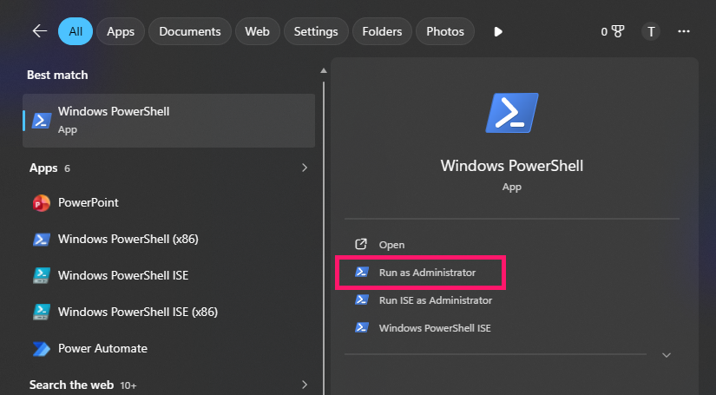Click the Windows PowerShell title in preview pane
Screen dimensions: 716x395
pyautogui.click(x=511, y=165)
